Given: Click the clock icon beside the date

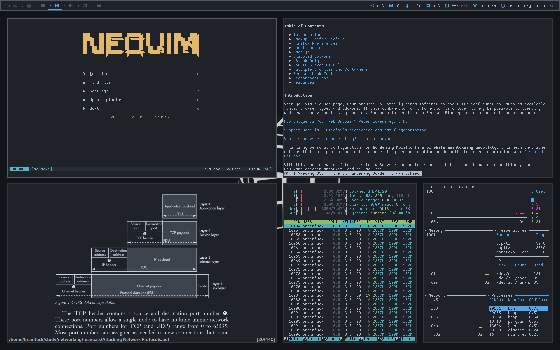Looking at the screenshot, I should 503,6.
